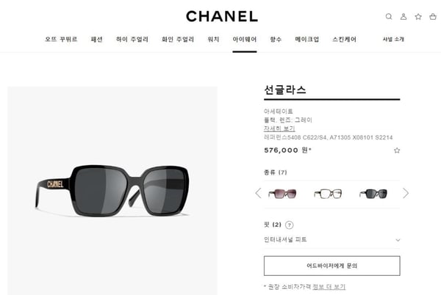Expand the 인터내셔널 피트 fit dropdown
The height and width of the screenshot is (295, 441).
(x=332, y=240)
